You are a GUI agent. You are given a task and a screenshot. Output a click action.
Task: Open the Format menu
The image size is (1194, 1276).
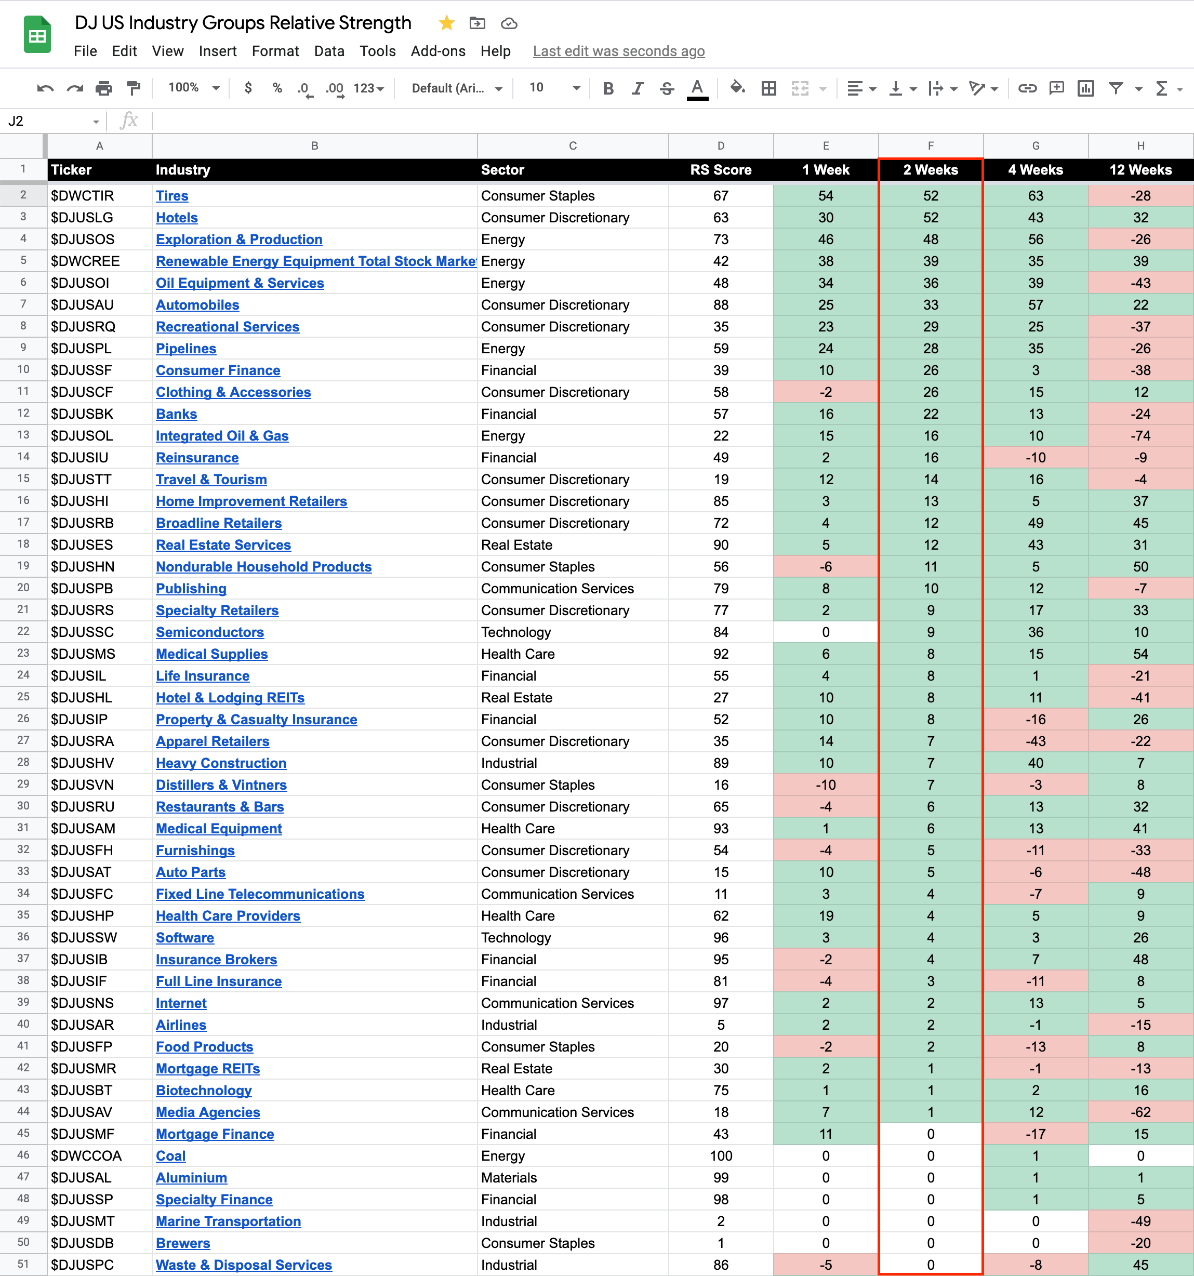(x=275, y=51)
